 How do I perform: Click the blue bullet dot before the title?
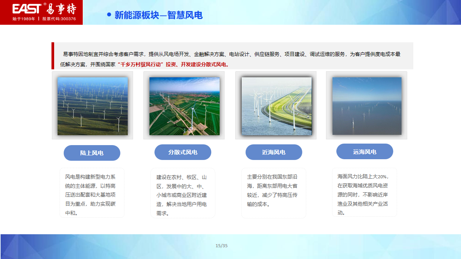coord(109,15)
